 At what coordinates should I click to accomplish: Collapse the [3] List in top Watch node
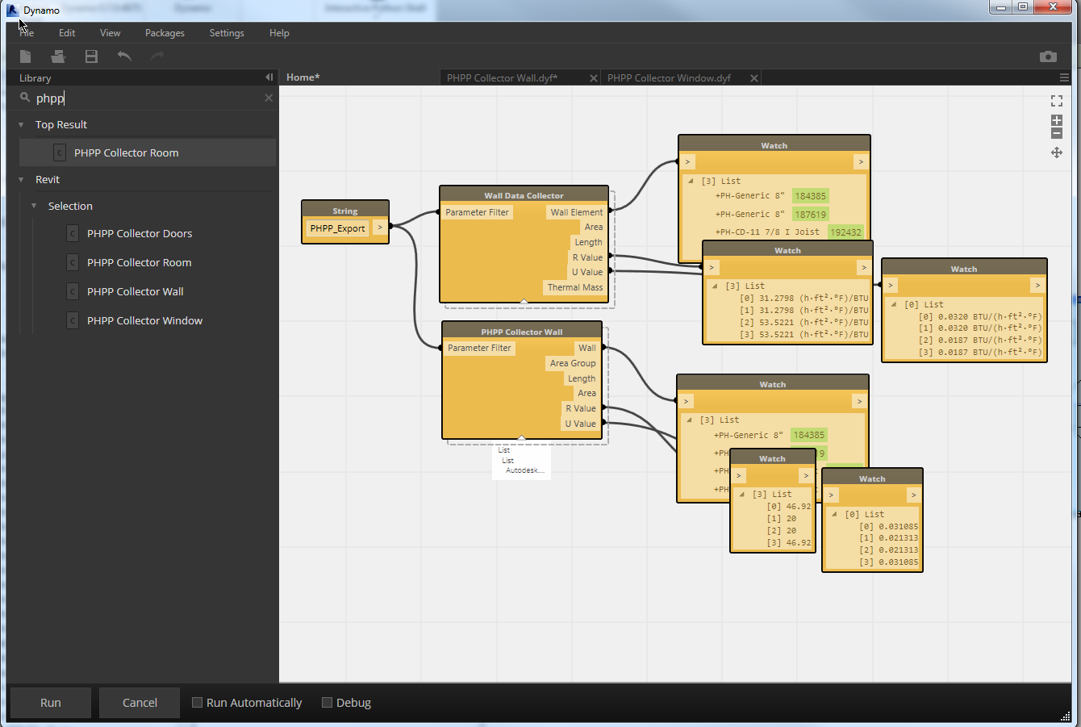(691, 181)
